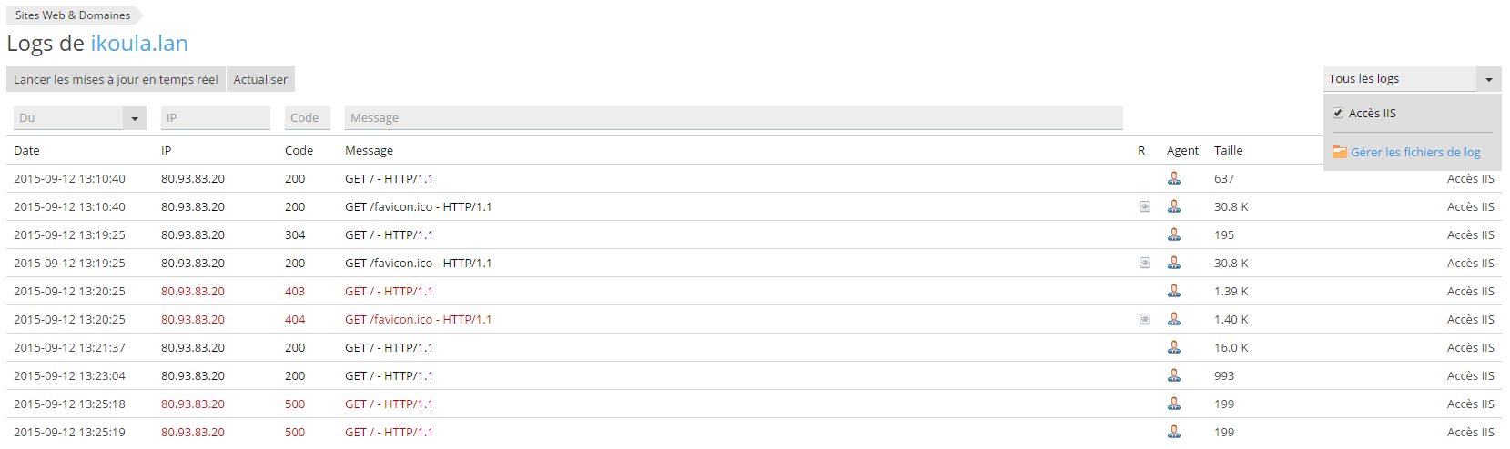The image size is (1510, 449).
Task: Focus the Code filter input
Action: click(x=307, y=118)
